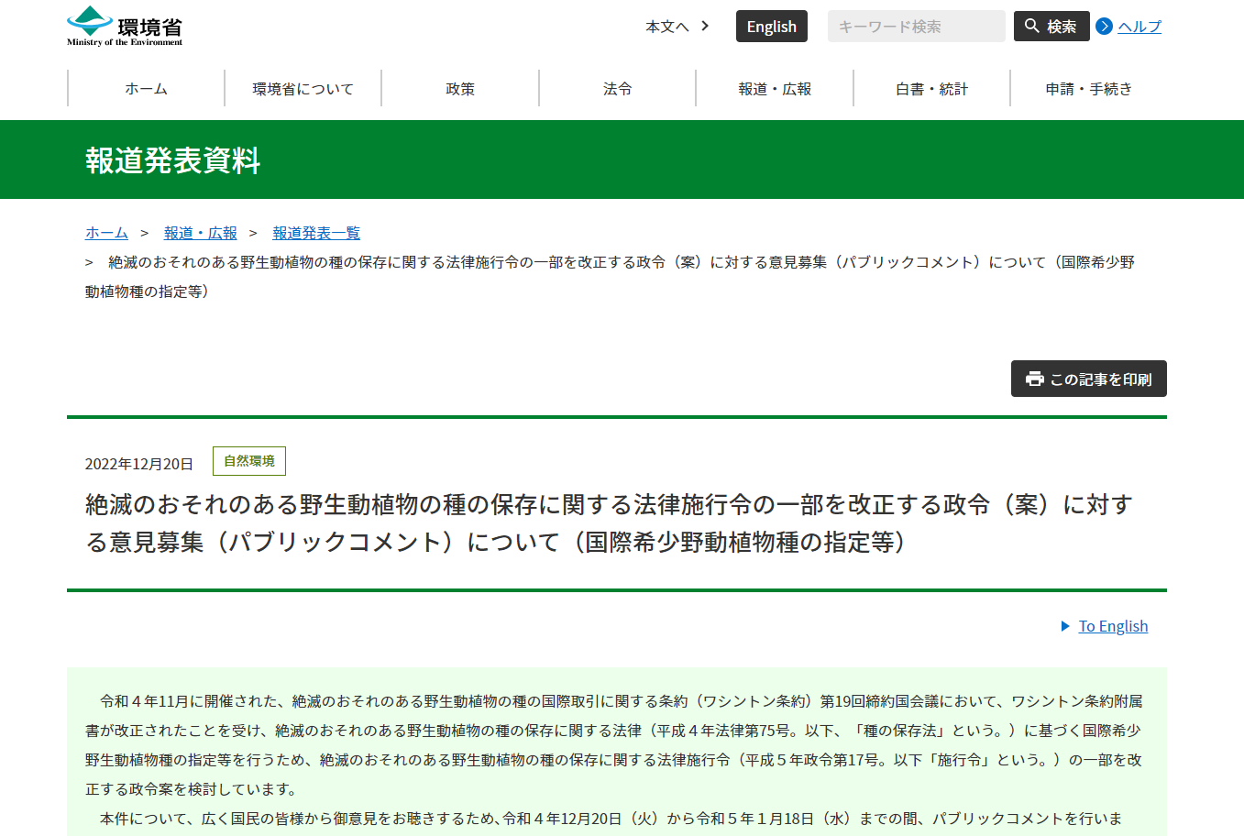Open the 環境省について menu item
The width and height of the screenshot is (1244, 836).
coord(303,89)
